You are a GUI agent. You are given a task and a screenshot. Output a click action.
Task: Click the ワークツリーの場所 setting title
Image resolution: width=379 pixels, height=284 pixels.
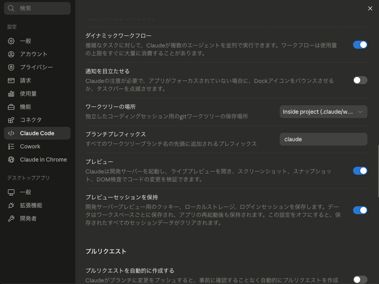111,107
